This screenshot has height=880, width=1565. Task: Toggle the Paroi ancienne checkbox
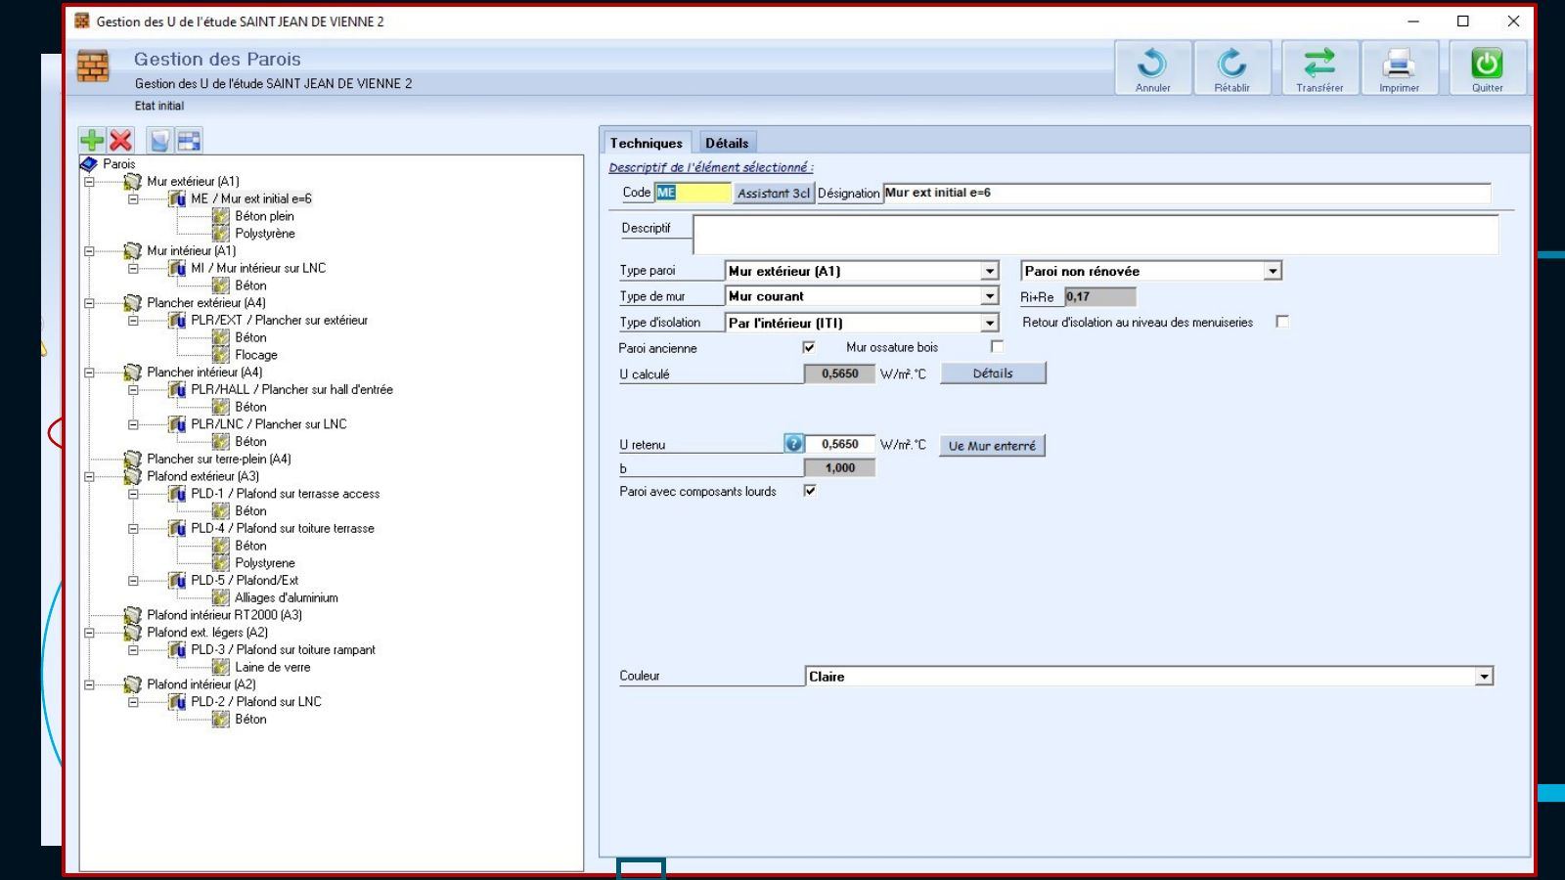pos(809,347)
